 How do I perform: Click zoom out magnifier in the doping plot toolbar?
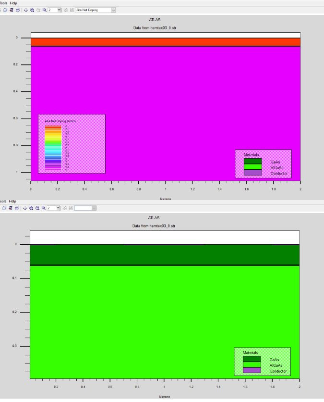[38, 10]
